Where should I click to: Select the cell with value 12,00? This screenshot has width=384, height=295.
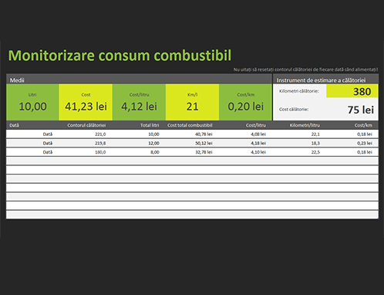pos(139,143)
